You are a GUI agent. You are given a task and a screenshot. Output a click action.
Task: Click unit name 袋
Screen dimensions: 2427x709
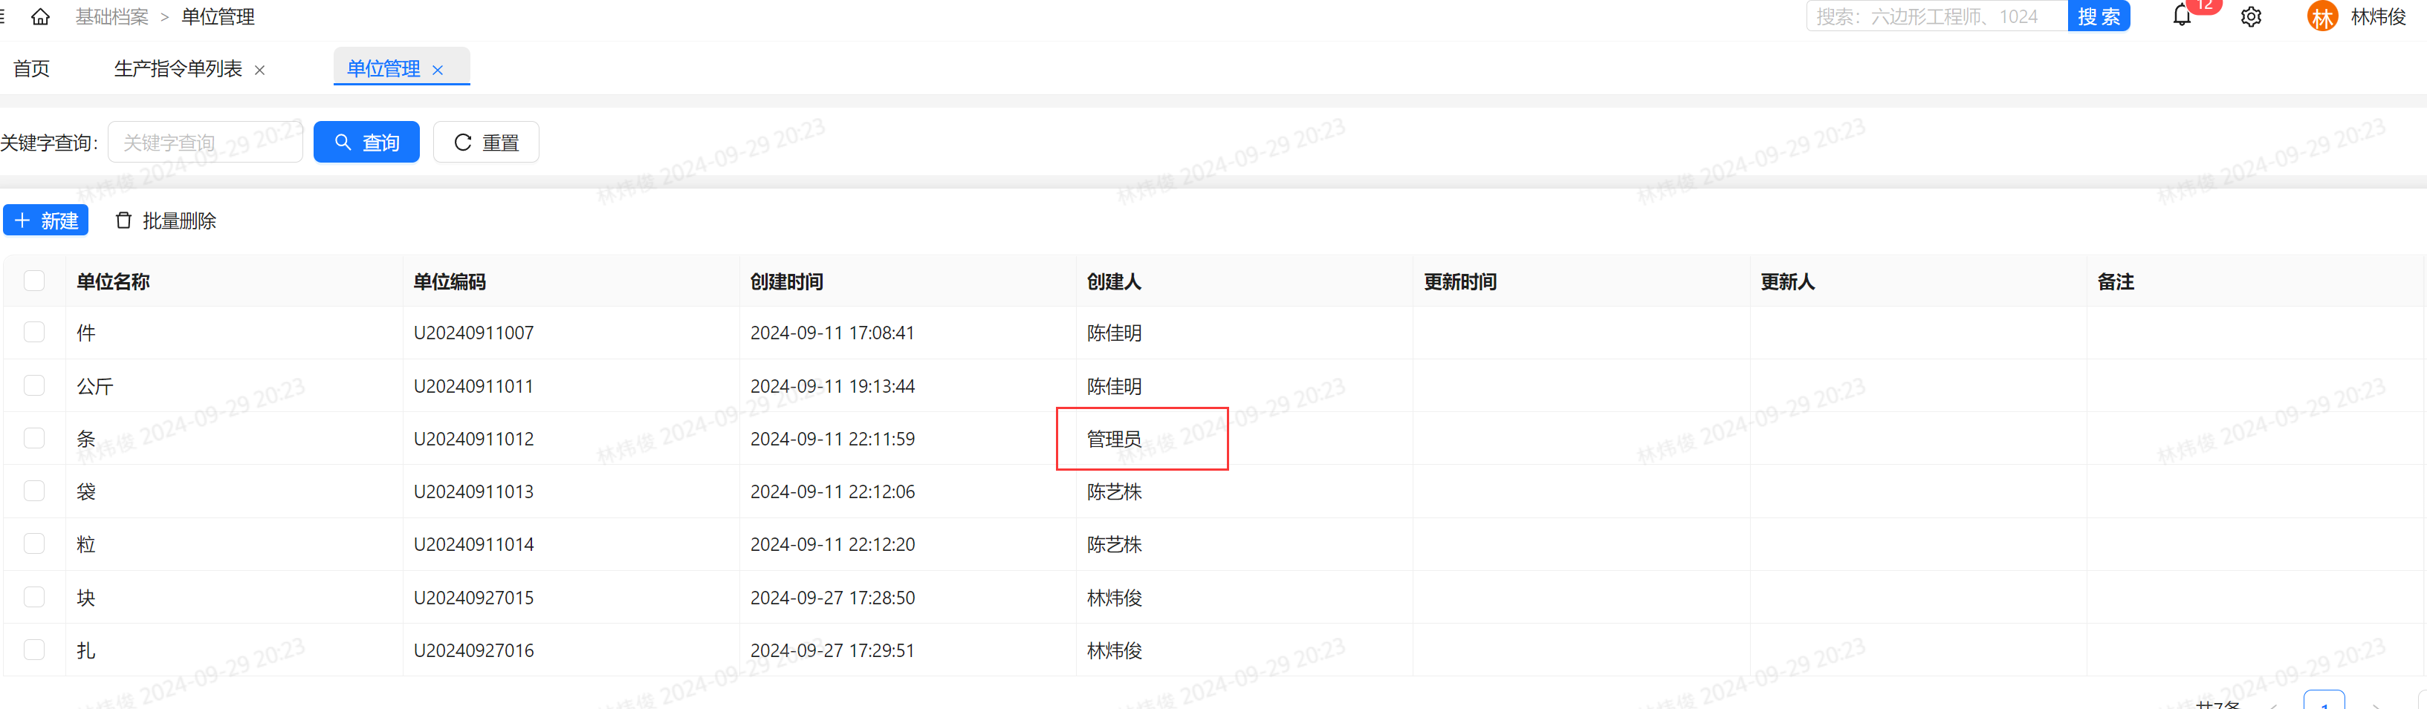click(x=85, y=491)
